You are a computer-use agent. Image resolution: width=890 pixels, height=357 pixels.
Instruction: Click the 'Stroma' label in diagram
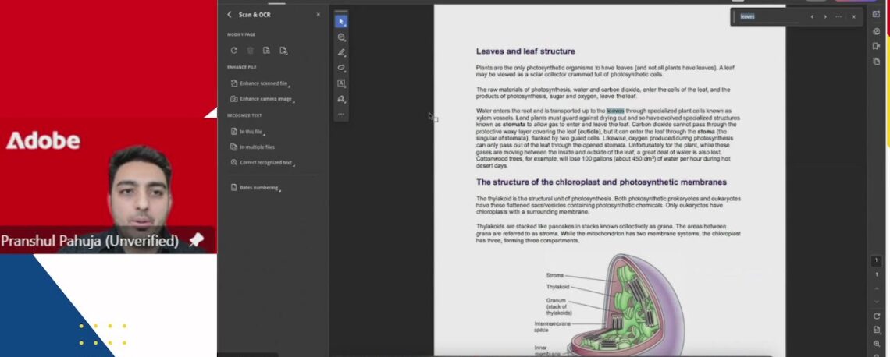pyautogui.click(x=554, y=275)
